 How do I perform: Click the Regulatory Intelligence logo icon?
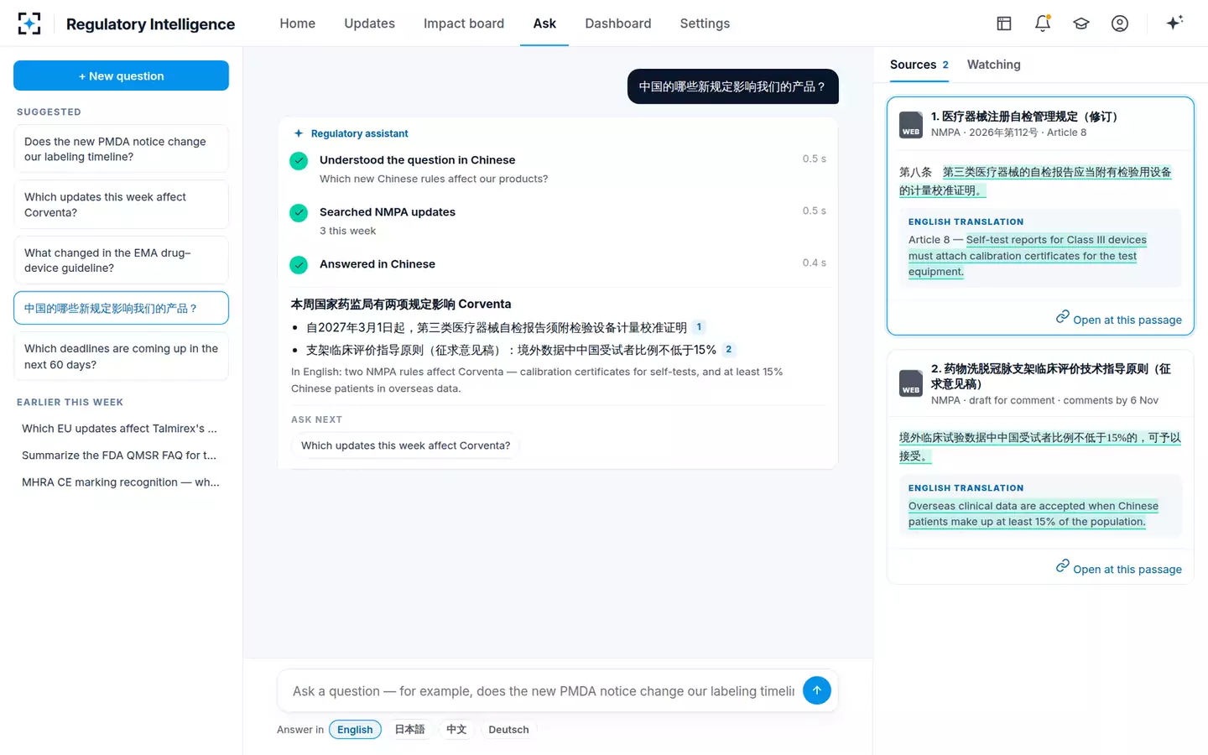click(29, 23)
